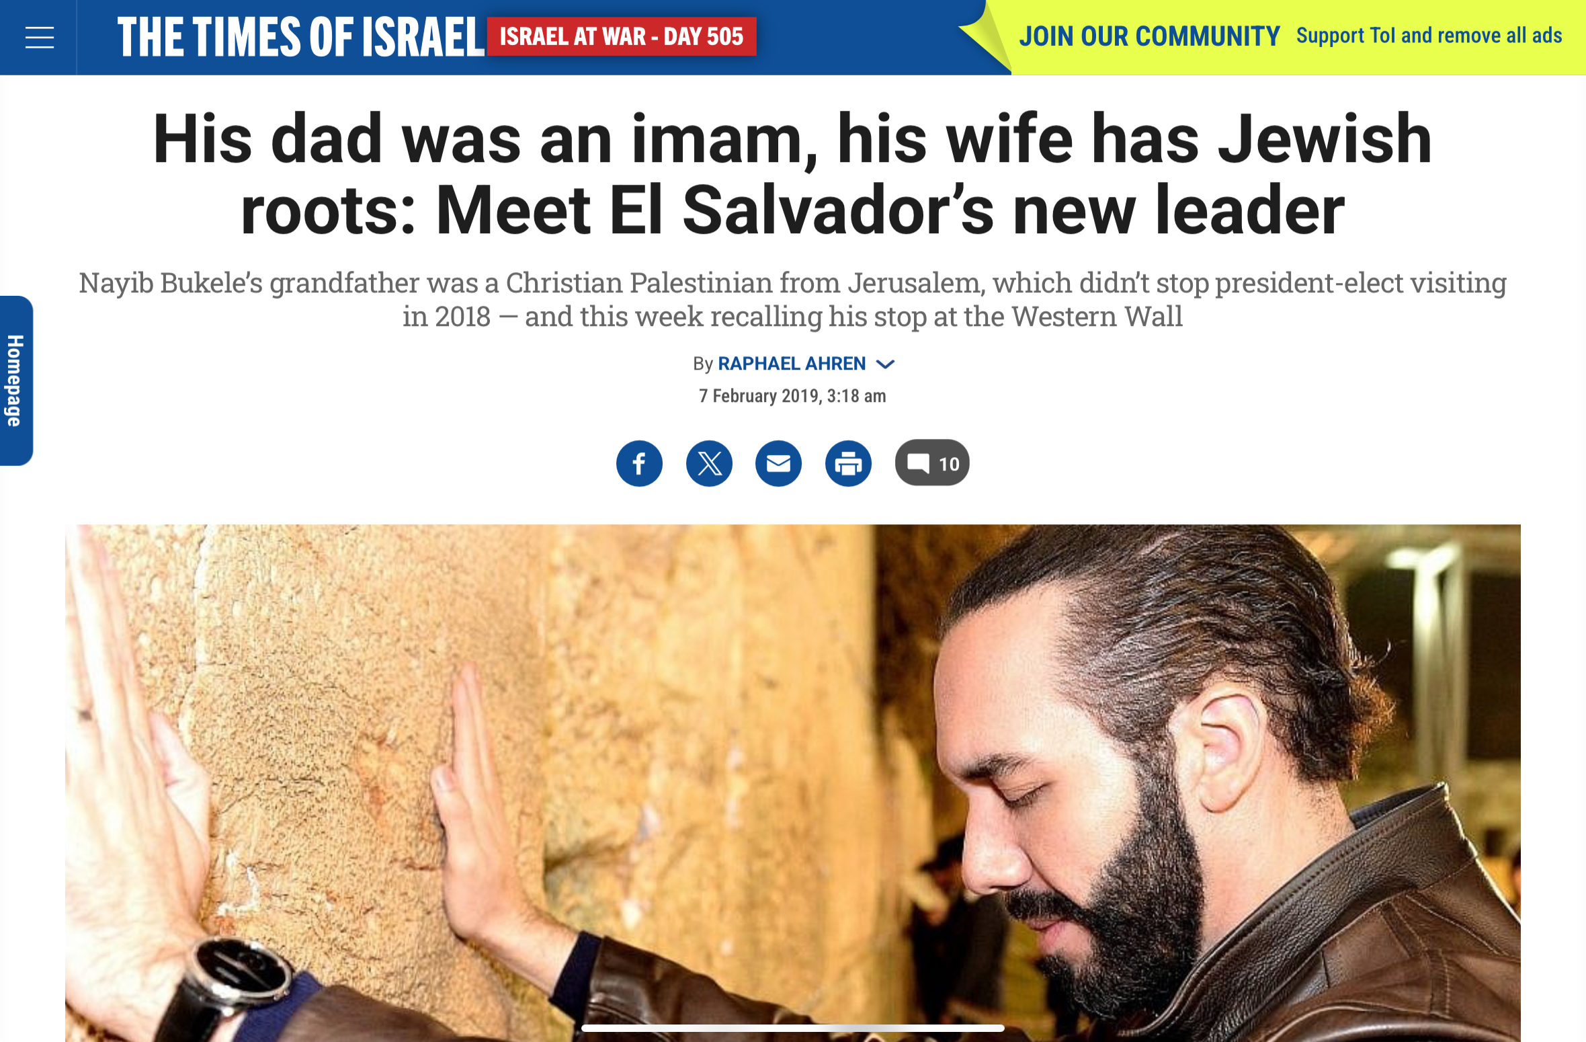Open Raphael Ahren author link
Screen dimensions: 1586x1042
tap(792, 364)
